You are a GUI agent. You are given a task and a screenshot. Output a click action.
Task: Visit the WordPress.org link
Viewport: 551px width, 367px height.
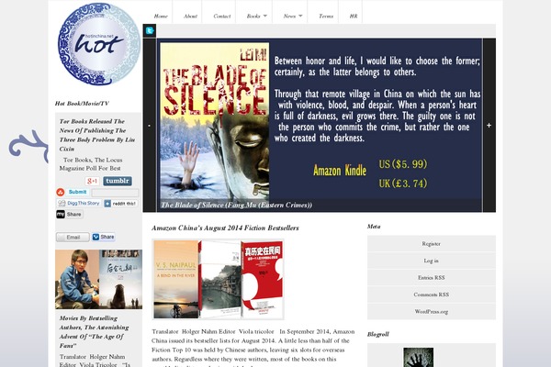click(432, 311)
